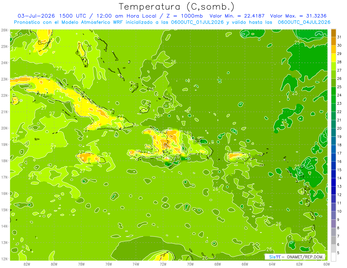Click the "64W" longitude axis label

tap(272, 264)
